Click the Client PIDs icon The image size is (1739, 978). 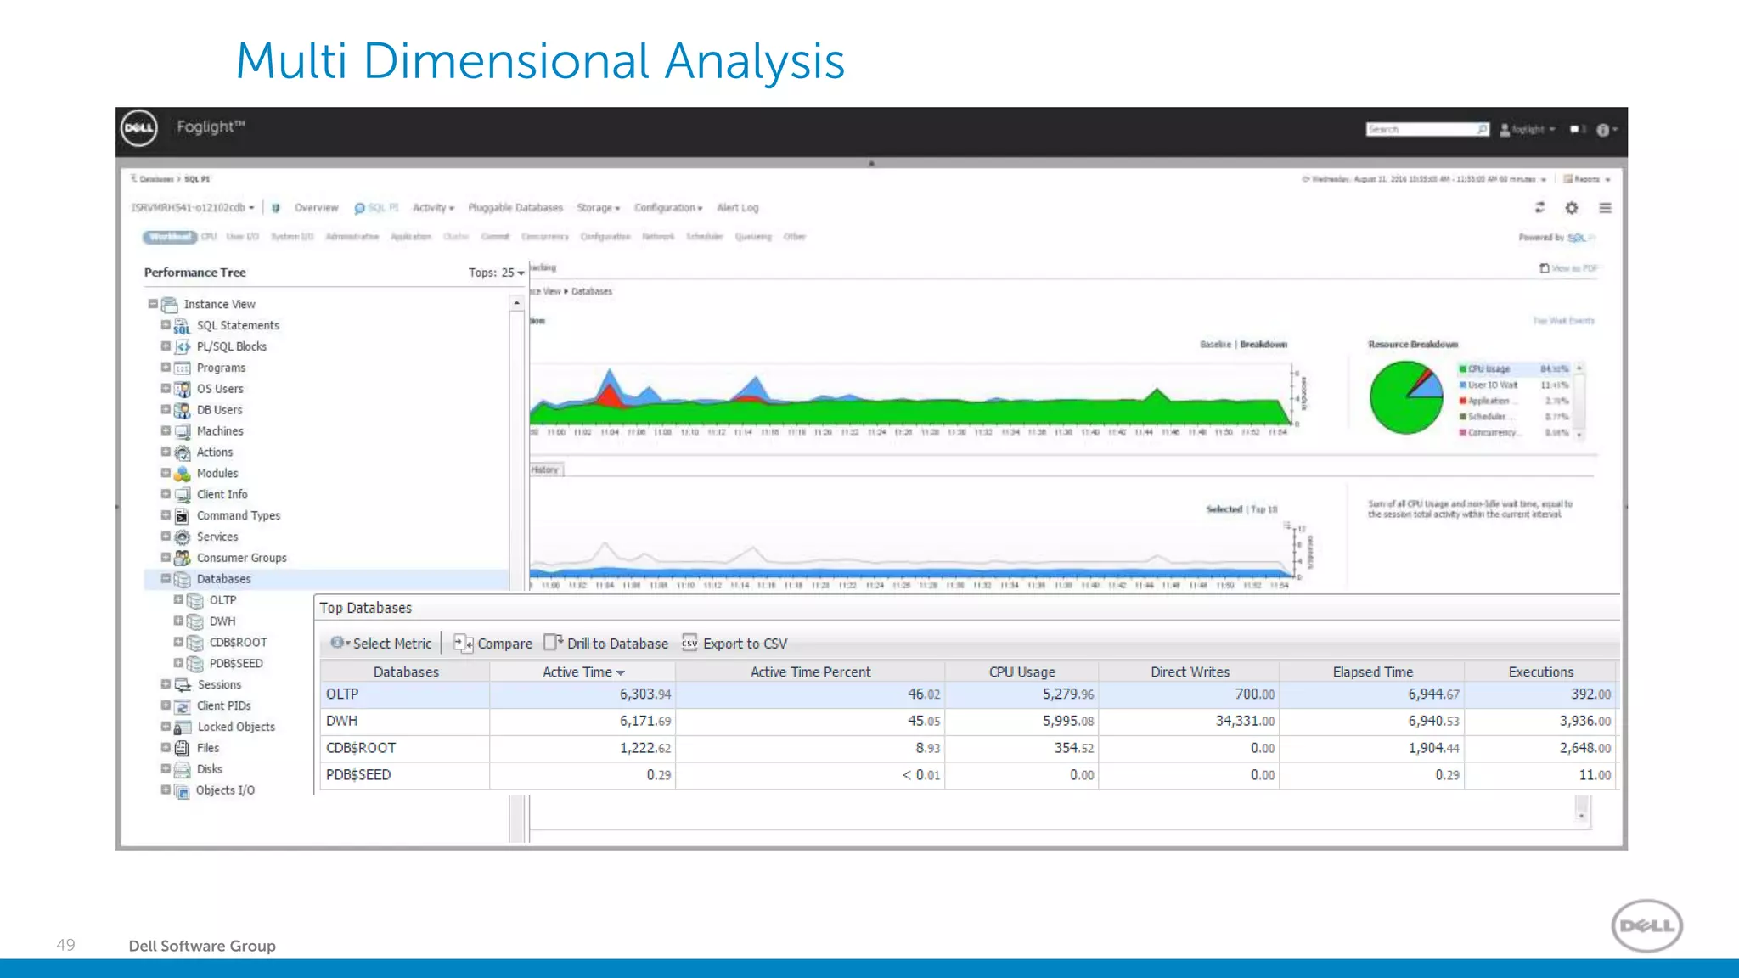click(182, 706)
